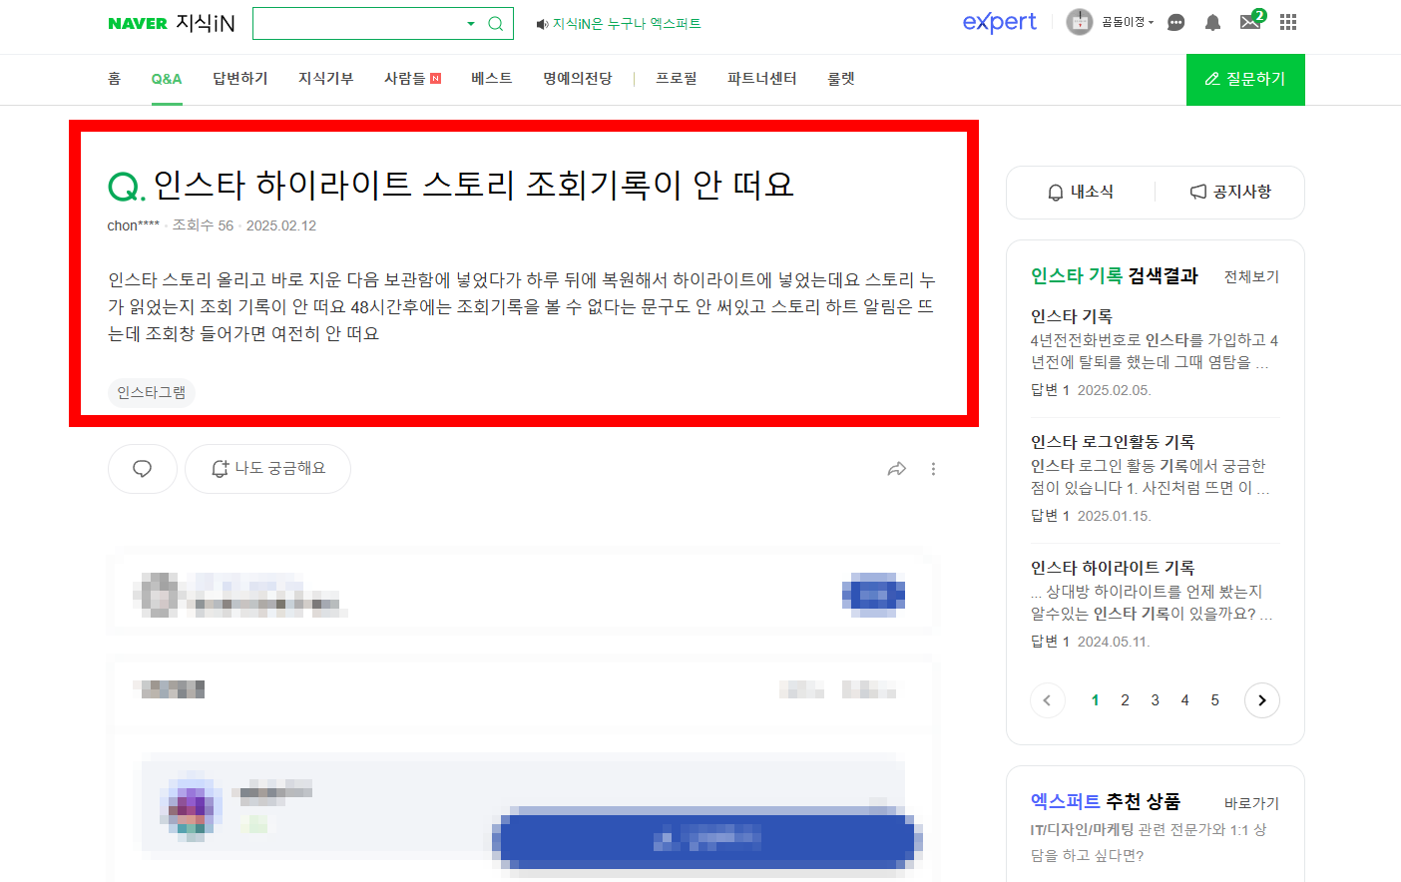Open the 지식기부 tab

[326, 79]
